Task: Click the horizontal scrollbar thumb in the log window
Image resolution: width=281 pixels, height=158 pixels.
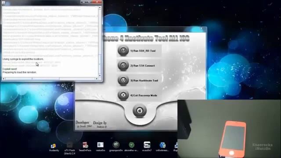Action: point(32,79)
